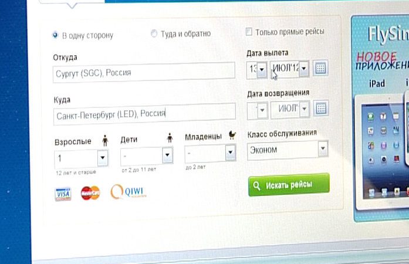Click the QIWI wallet logo
Viewport: 409px width, 264px height.
(x=129, y=192)
